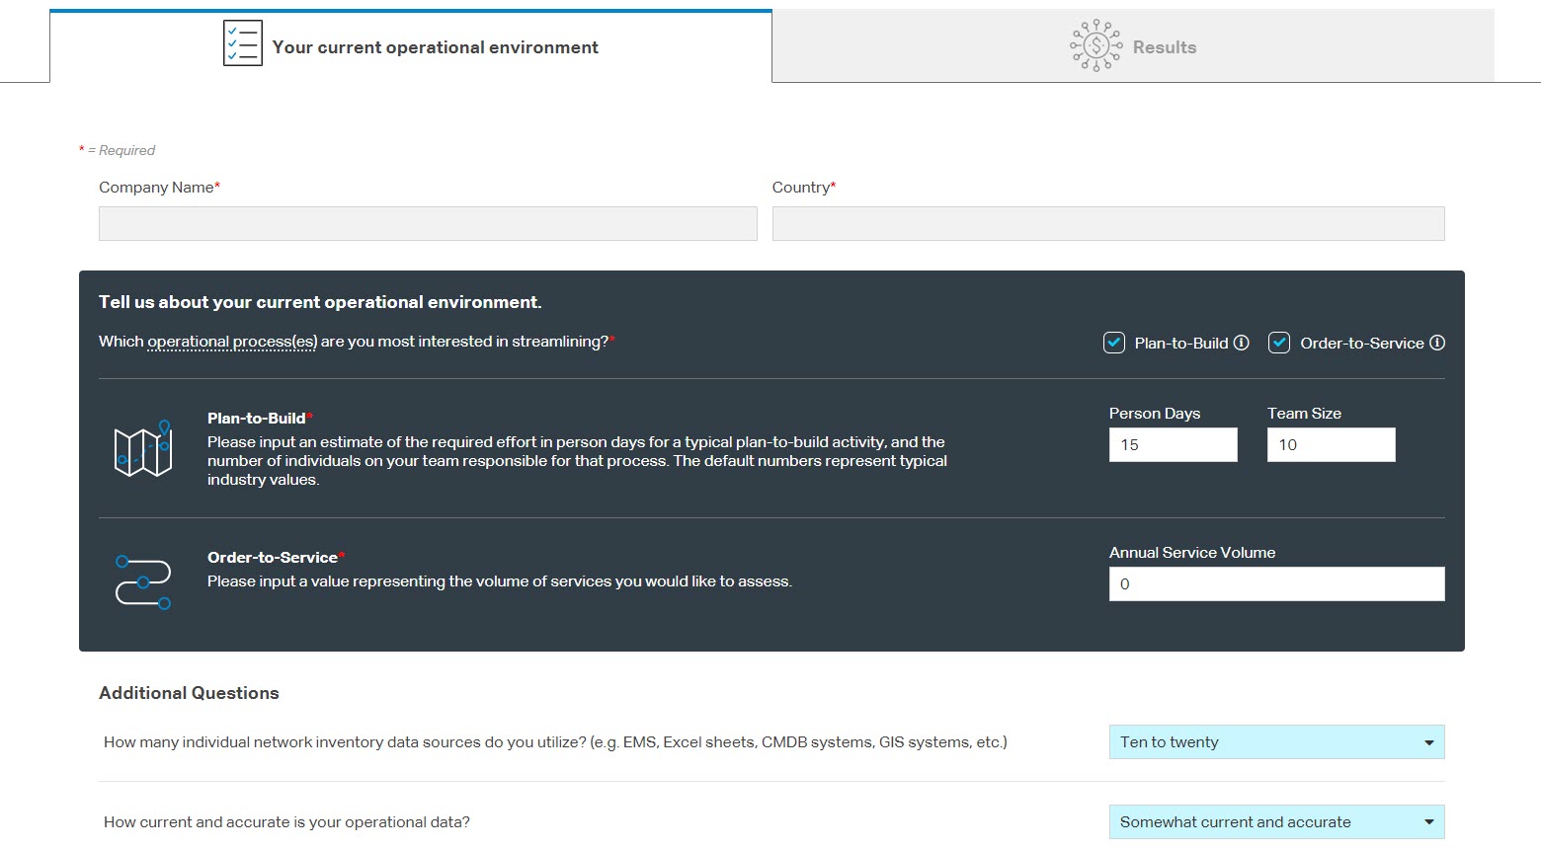Uncheck the Order-to-Service checkbox

point(1279,343)
